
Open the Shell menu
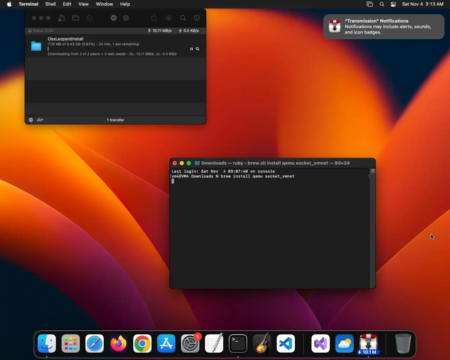tap(51, 4)
